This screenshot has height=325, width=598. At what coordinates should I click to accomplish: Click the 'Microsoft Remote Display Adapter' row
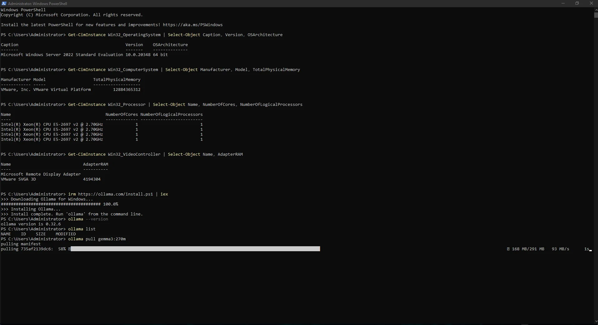click(x=41, y=174)
